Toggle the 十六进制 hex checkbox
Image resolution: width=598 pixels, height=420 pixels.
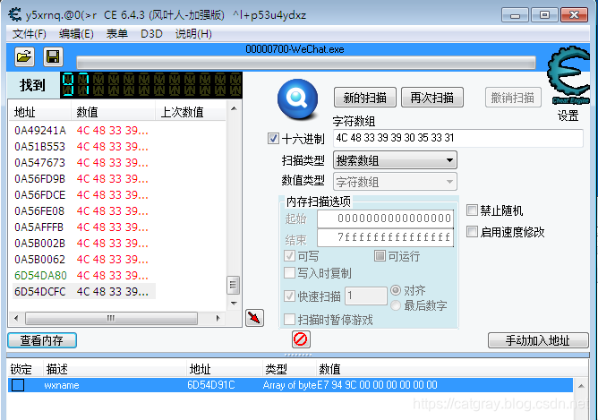273,138
